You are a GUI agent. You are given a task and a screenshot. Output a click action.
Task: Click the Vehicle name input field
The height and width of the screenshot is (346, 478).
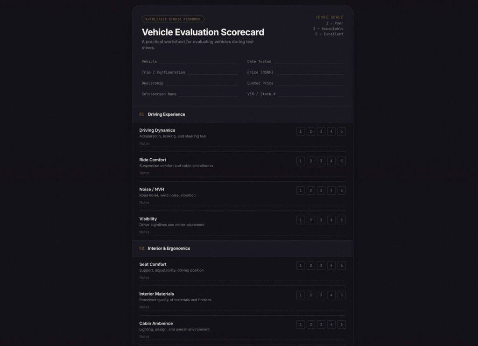point(198,62)
